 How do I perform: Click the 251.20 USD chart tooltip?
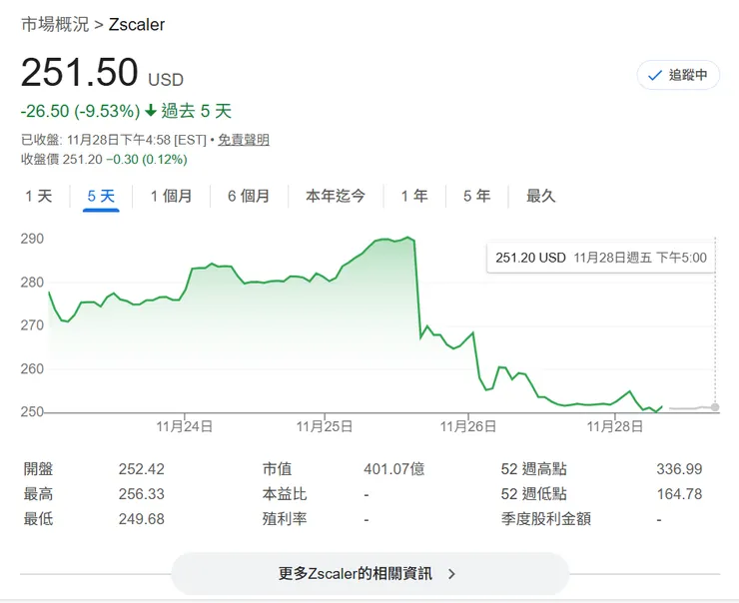click(x=601, y=258)
